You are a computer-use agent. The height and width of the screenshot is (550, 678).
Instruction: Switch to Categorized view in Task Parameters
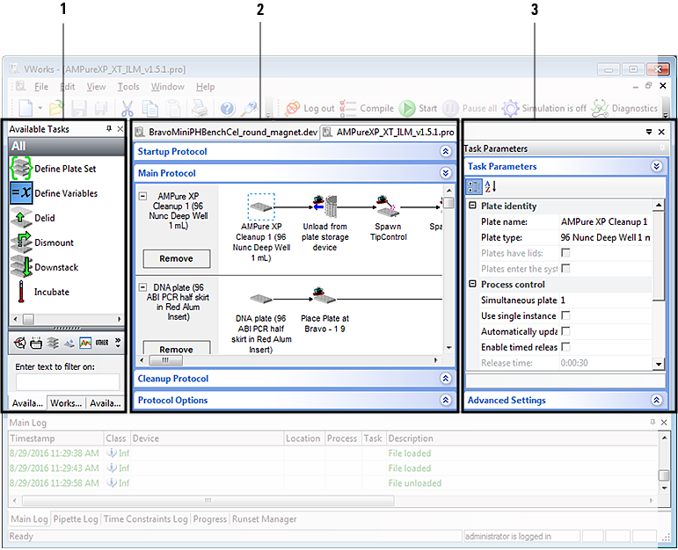pos(473,186)
